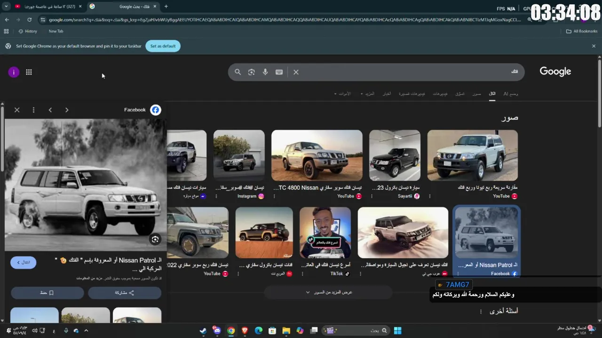This screenshot has height=338, width=602.
Task: Click the 'مشاركة' share button
Action: tap(125, 292)
